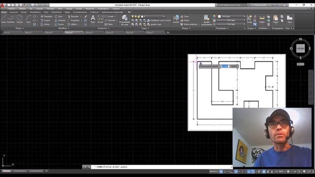Click the Matriz (array) tool
The height and width of the screenshot is (177, 315).
pyautogui.click(x=72, y=24)
